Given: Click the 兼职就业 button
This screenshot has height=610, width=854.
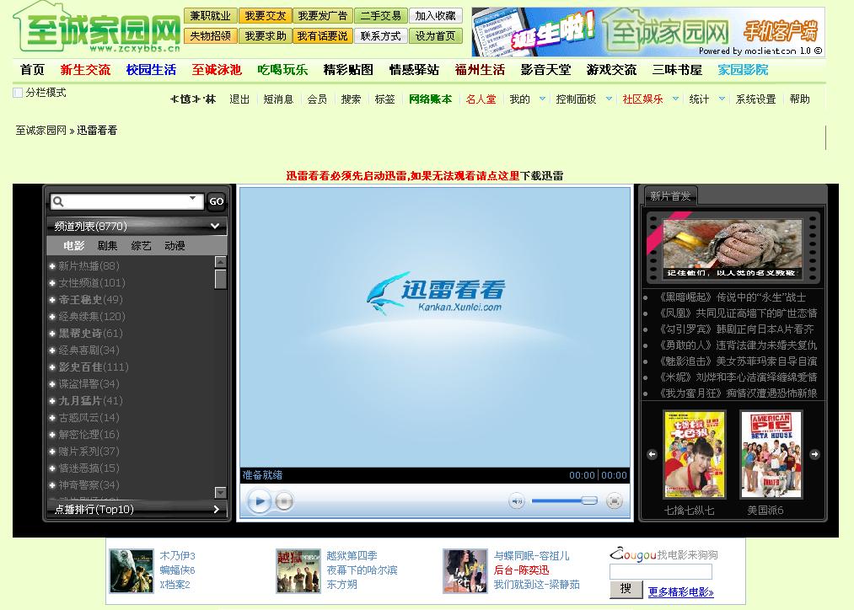Looking at the screenshot, I should (210, 16).
